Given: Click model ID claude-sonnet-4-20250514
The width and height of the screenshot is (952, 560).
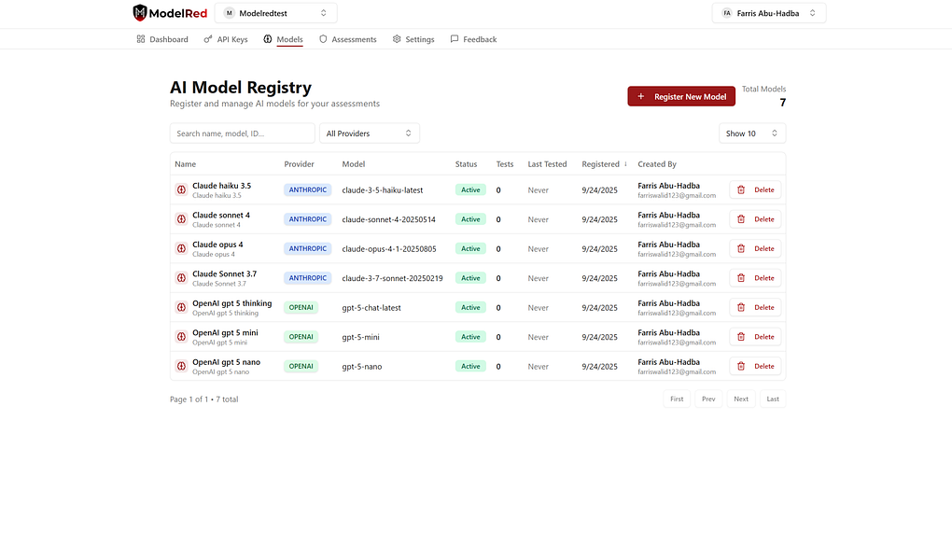Looking at the screenshot, I should (388, 219).
